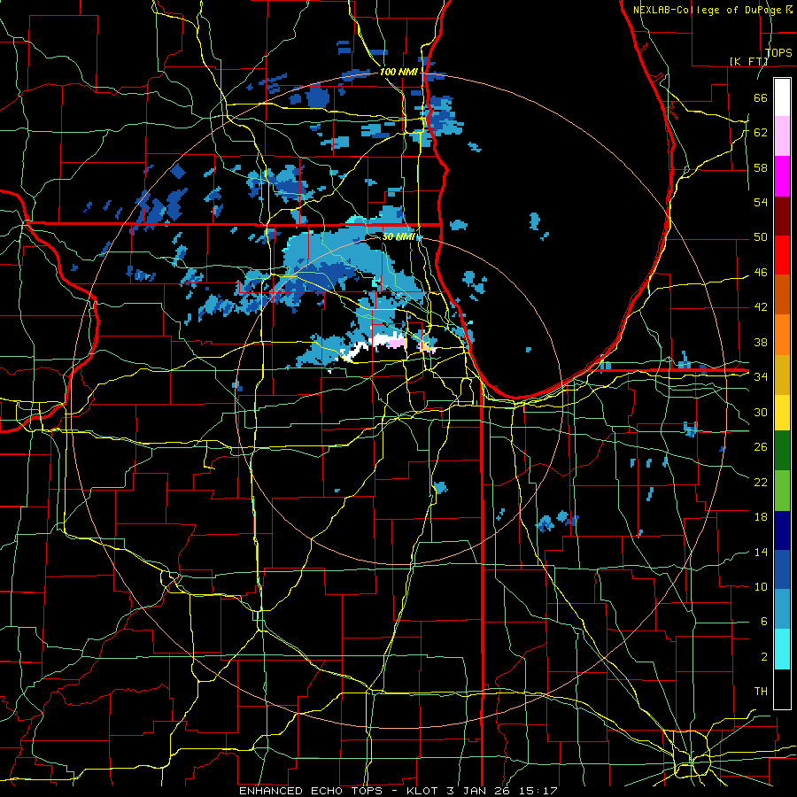Select the magenta legend swatch
Image resolution: width=797 pixels, height=797 pixels.
tap(782, 176)
